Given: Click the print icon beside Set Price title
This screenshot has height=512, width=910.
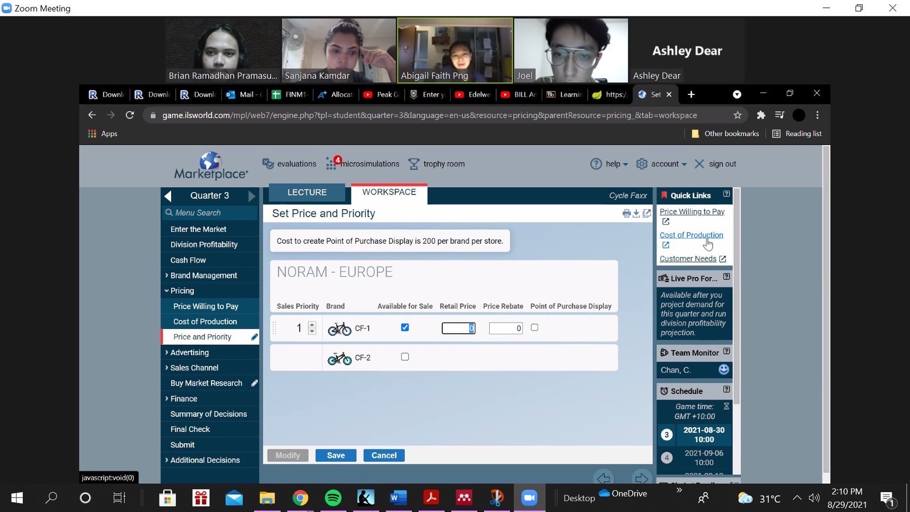Looking at the screenshot, I should 626,213.
